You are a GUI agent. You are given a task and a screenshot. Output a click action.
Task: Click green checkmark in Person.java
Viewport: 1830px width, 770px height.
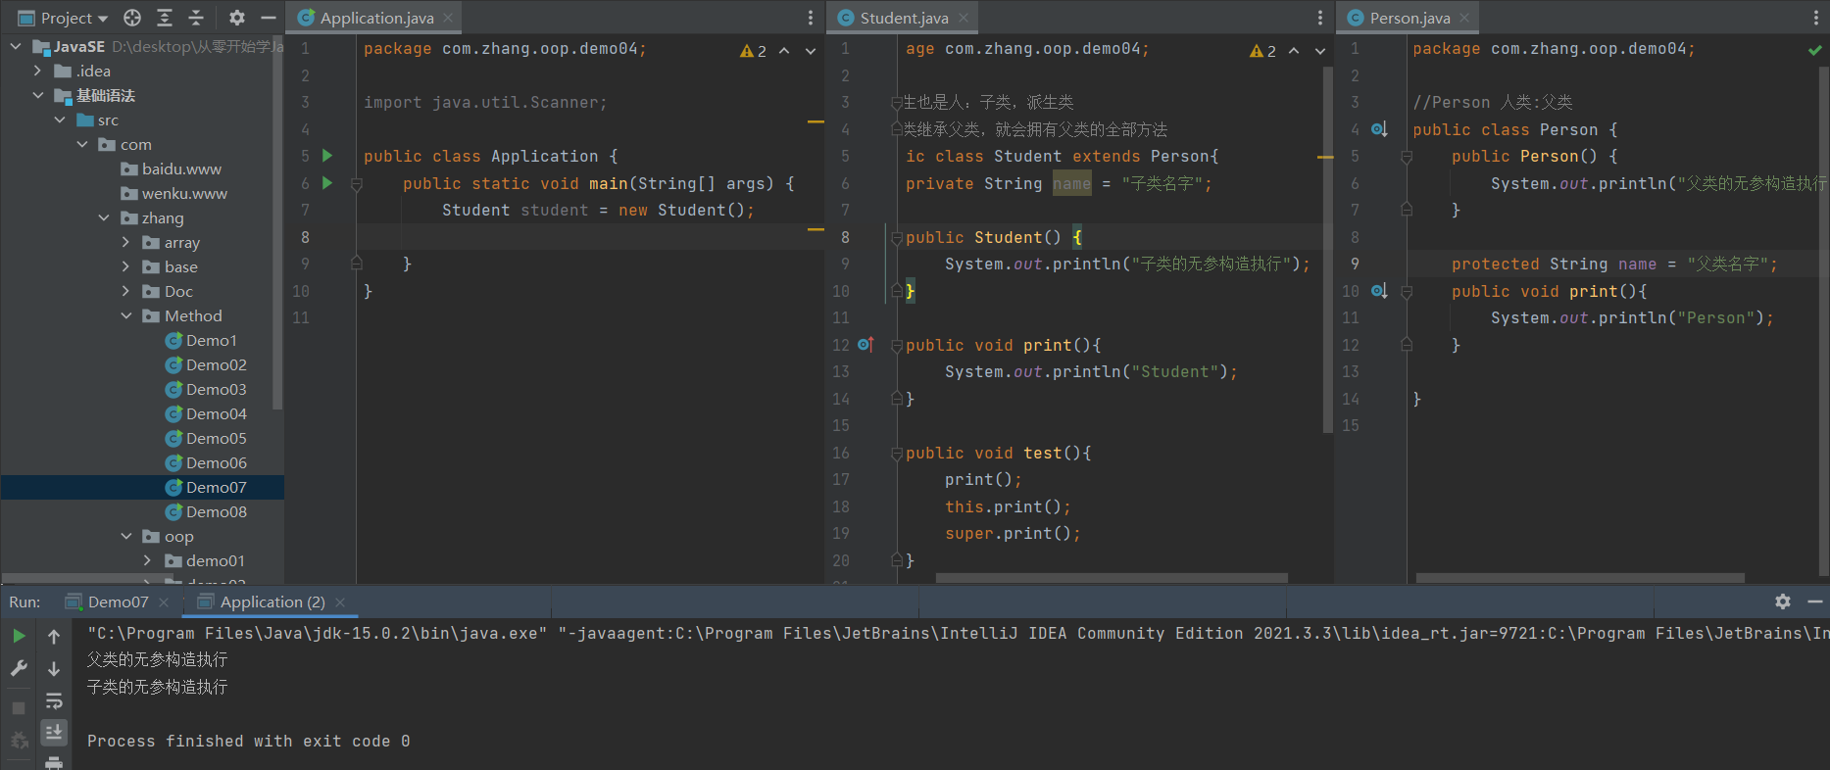(1815, 50)
